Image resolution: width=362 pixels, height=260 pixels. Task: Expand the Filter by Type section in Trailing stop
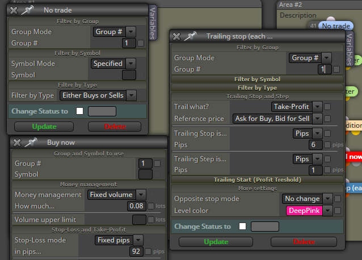(x=257, y=88)
